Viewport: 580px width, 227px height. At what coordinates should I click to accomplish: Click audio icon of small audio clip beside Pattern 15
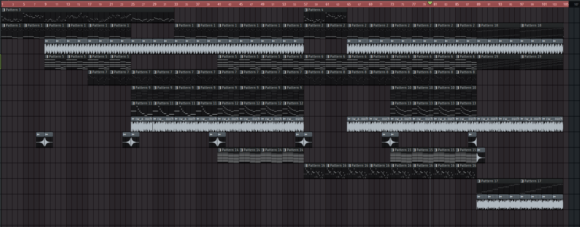pyautogui.click(x=479, y=150)
